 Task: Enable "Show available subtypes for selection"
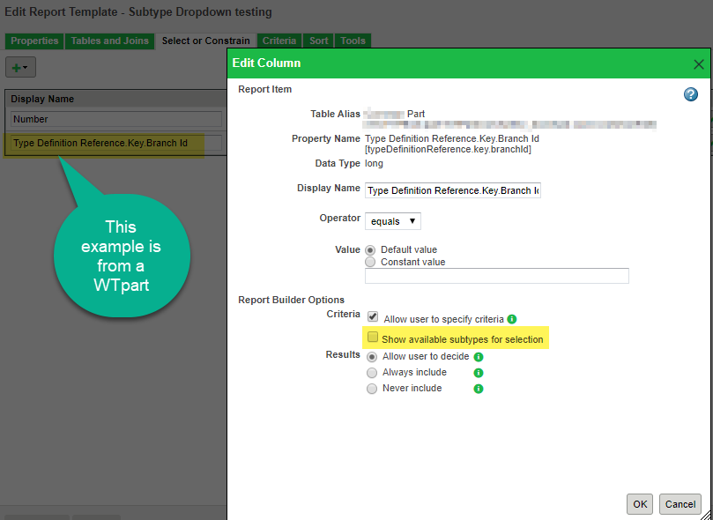tap(372, 338)
